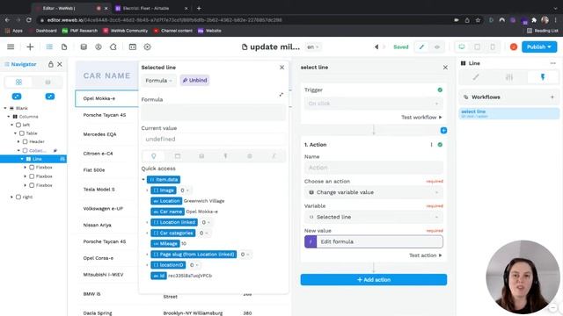Click the Edit formula field
This screenshot has height=316, width=563.
(x=373, y=241)
